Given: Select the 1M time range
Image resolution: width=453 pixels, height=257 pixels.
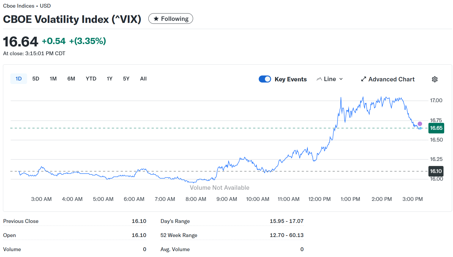Looking at the screenshot, I should [53, 79].
